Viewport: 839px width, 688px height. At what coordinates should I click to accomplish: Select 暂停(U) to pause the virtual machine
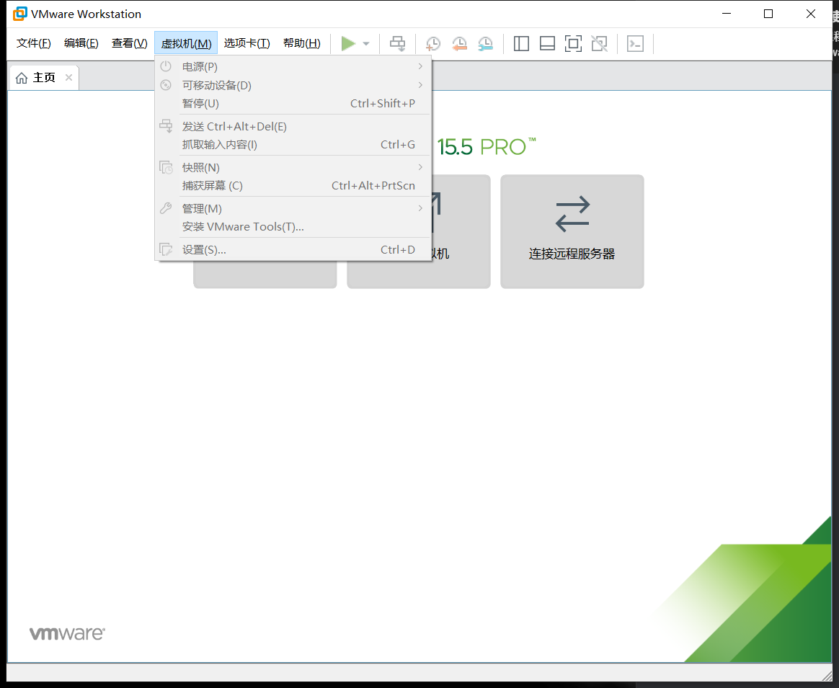[201, 103]
